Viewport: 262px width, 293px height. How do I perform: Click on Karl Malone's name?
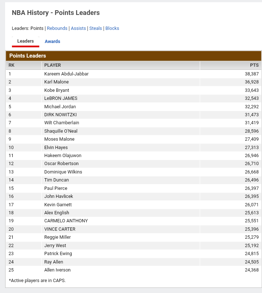click(x=56, y=82)
